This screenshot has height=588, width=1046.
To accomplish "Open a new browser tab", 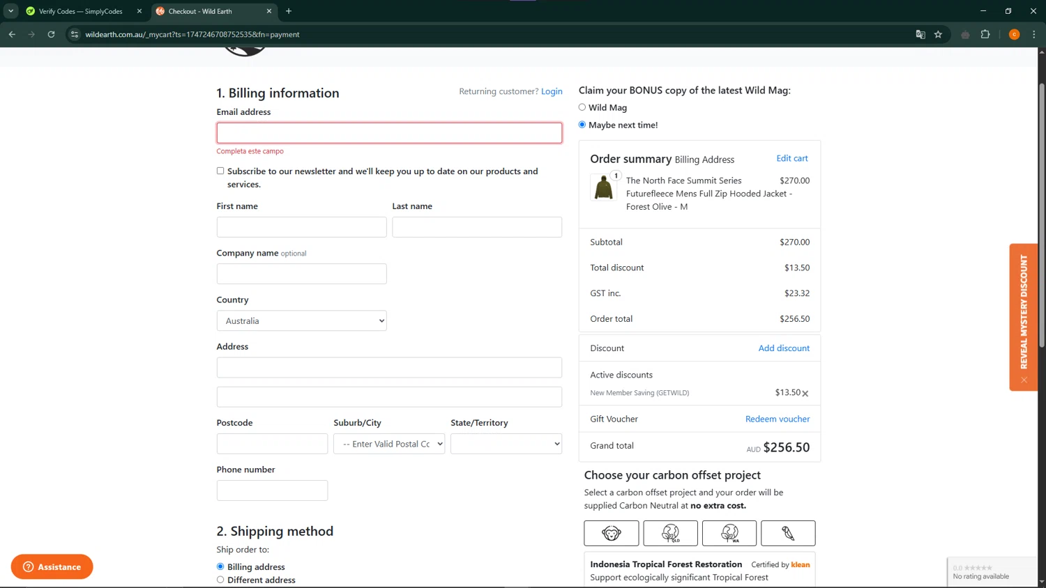I will [x=289, y=11].
